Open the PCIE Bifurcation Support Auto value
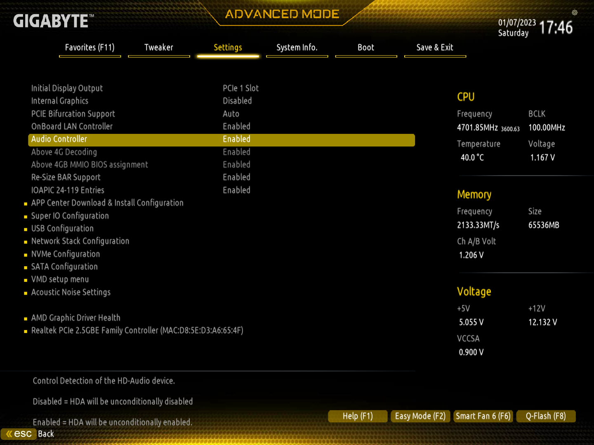Screen dimensions: 594x445 click(231, 114)
